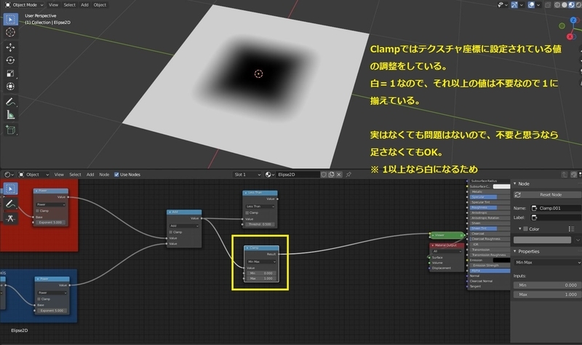Switch to material preview shading
Screen dimensions: 582x345
[x=571, y=5]
